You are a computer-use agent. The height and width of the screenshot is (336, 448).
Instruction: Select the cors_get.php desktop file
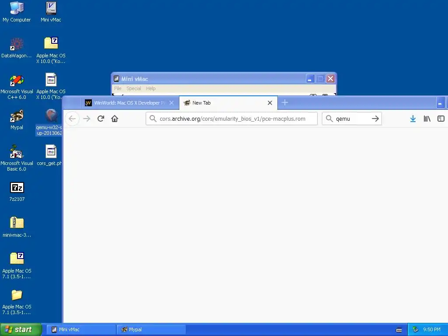tap(49, 155)
